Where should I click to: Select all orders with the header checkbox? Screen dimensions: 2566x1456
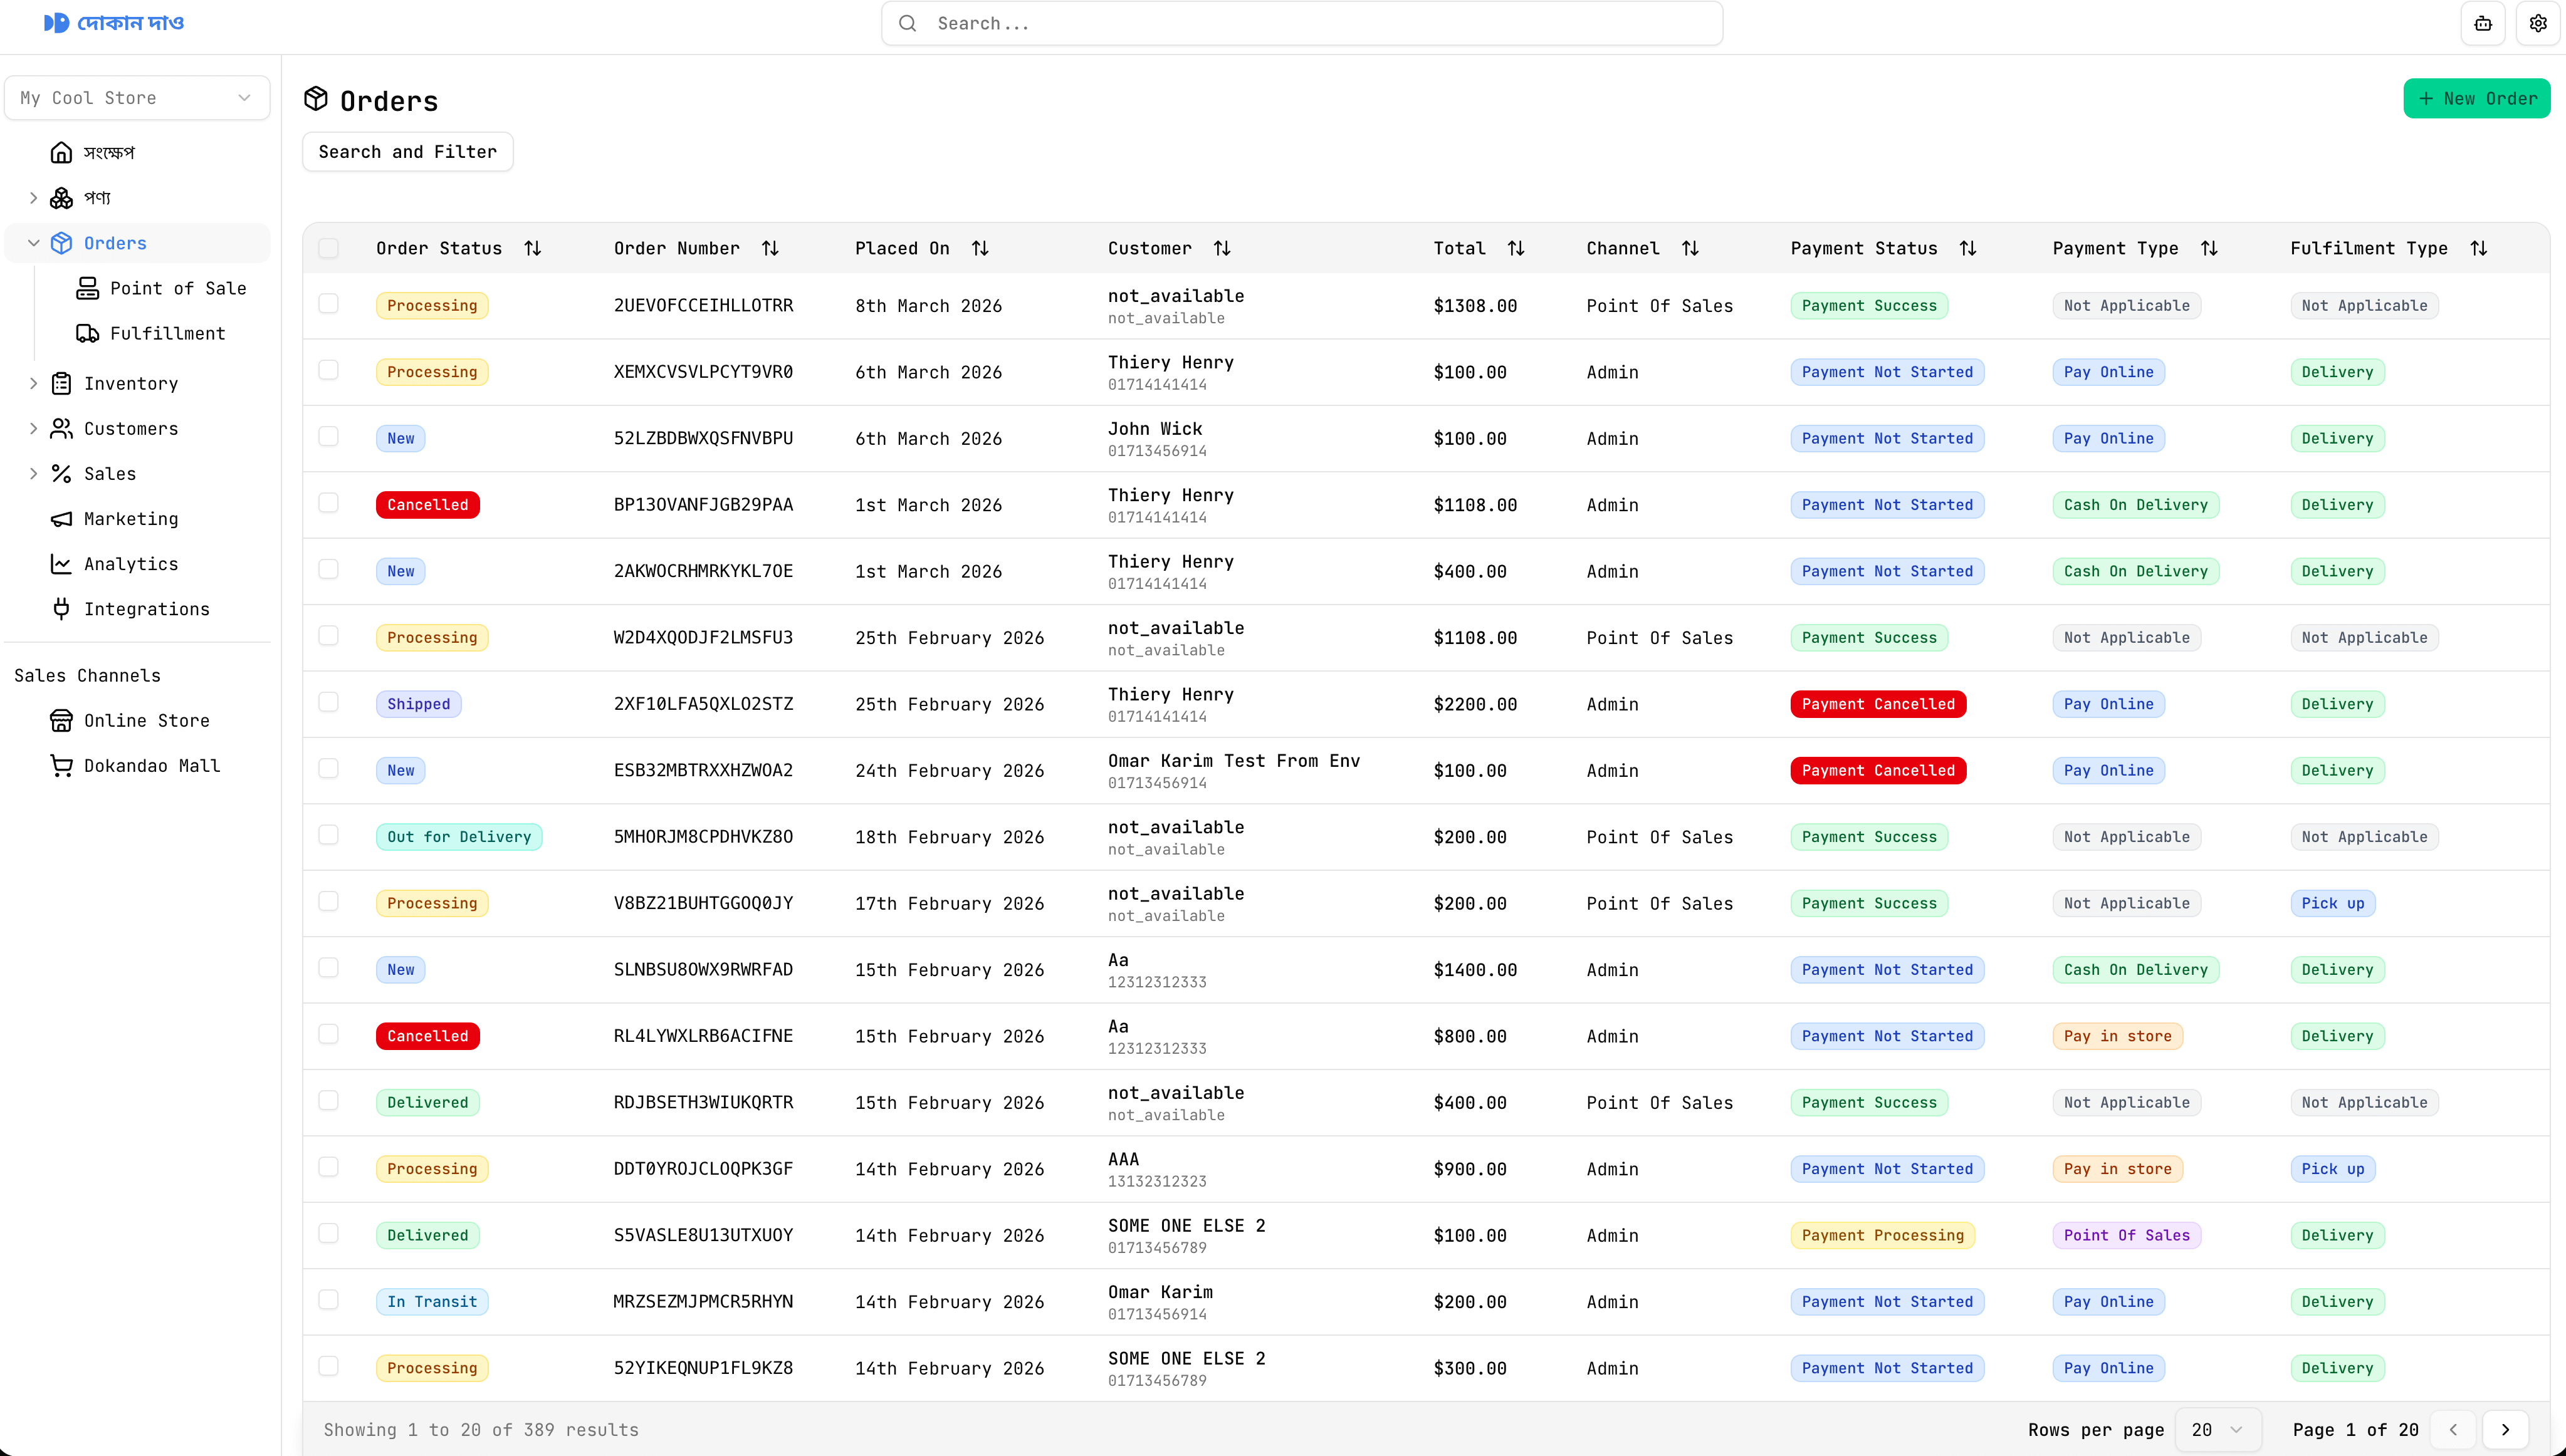[x=329, y=248]
